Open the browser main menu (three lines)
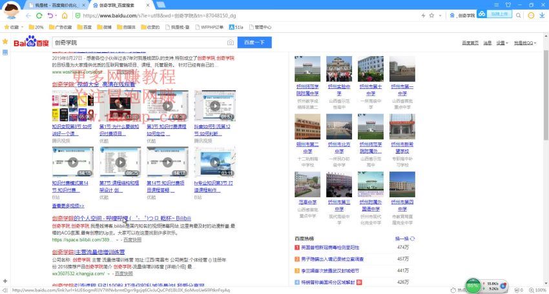Image resolution: width=549 pixels, height=294 pixels. pos(497,5)
